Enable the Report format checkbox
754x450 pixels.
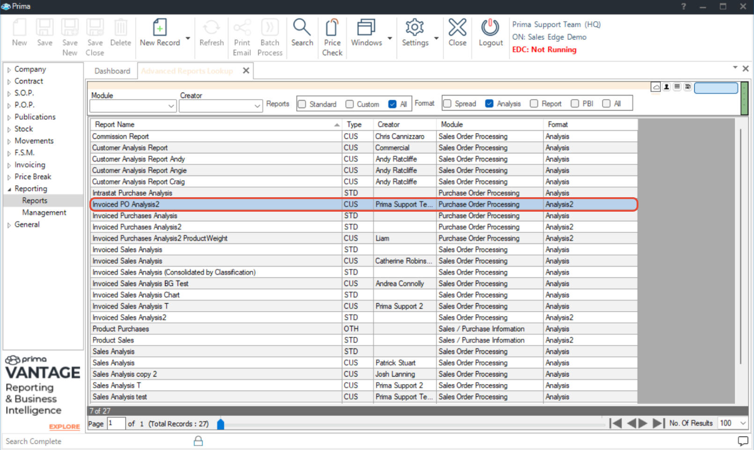tap(534, 103)
